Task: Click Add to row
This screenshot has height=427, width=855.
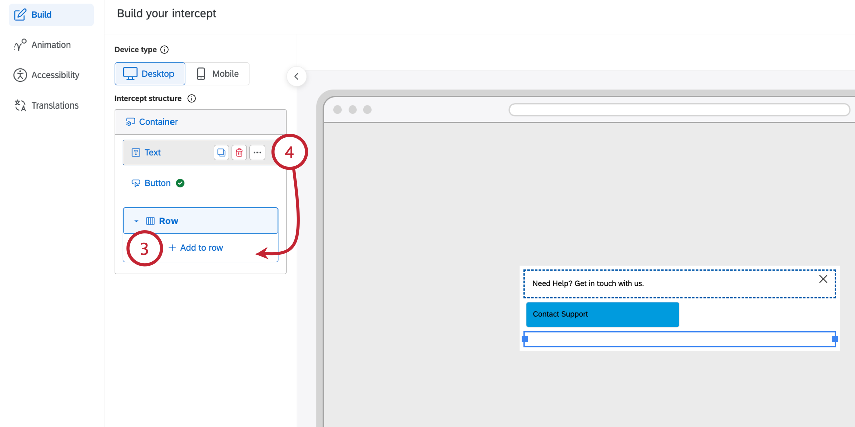Action: click(196, 248)
